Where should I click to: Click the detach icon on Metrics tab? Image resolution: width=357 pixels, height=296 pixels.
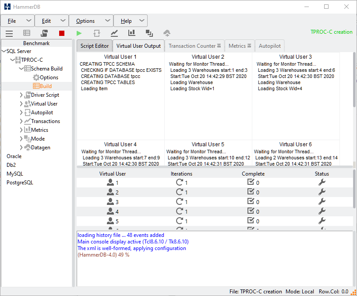point(249,46)
